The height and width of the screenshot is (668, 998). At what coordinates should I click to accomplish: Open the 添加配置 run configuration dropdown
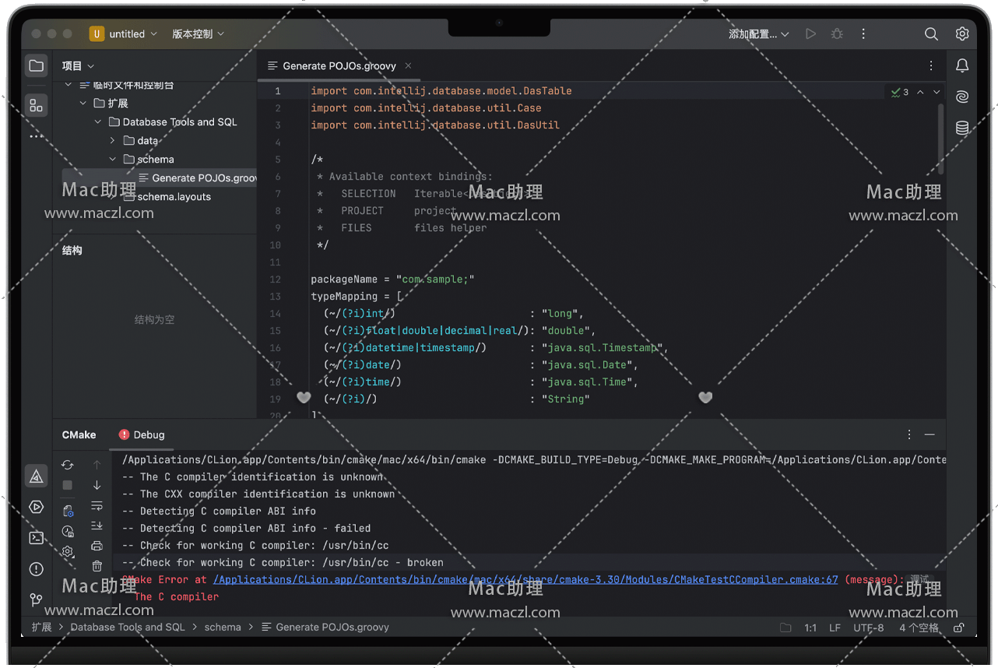[758, 34]
